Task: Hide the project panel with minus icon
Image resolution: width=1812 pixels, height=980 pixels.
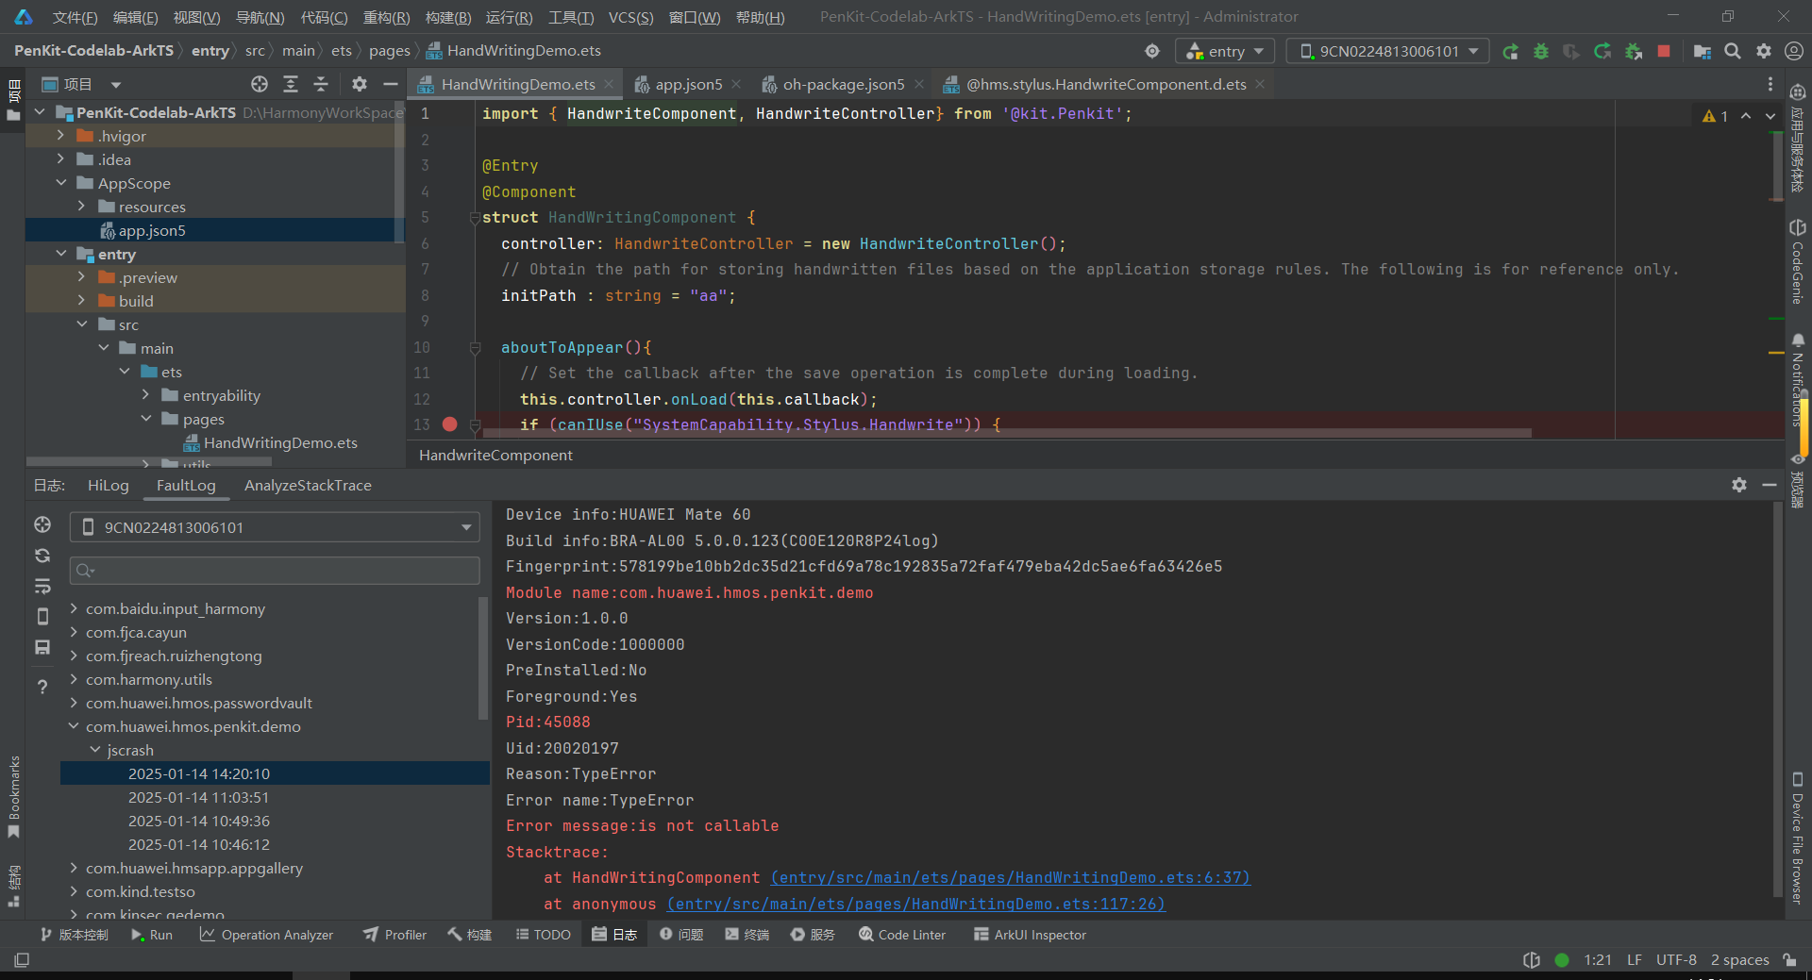Action: coord(390,84)
